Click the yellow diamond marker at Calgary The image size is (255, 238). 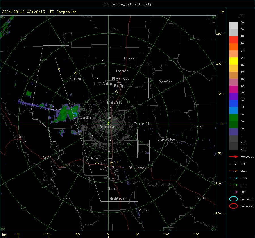coord(112,163)
